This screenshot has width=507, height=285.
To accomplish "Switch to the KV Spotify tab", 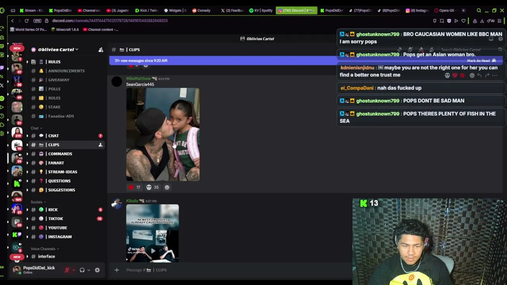I will 261,11.
